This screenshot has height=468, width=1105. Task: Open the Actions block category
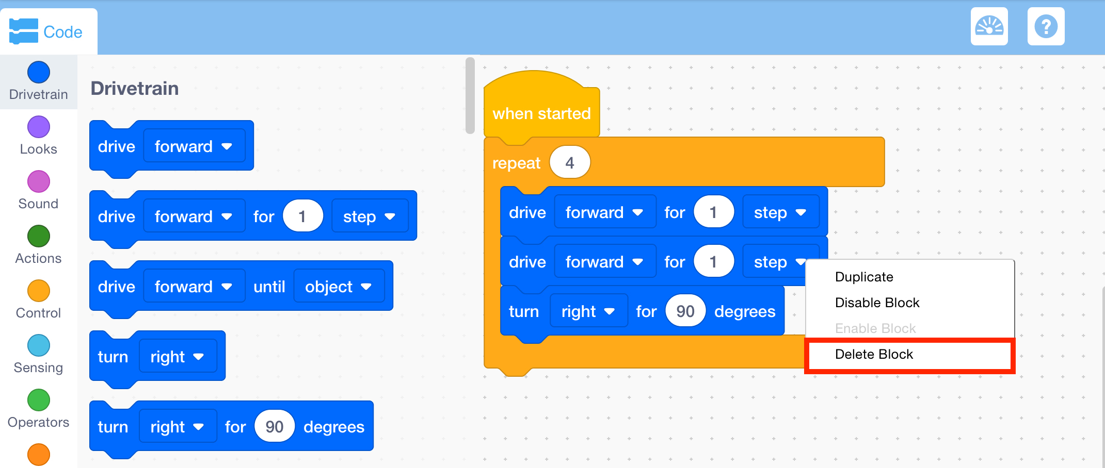pos(38,236)
